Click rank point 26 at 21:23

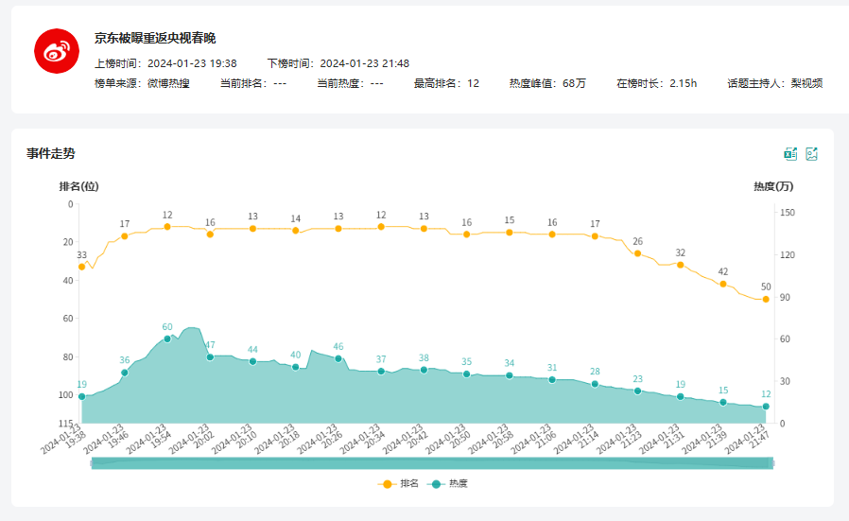[638, 253]
